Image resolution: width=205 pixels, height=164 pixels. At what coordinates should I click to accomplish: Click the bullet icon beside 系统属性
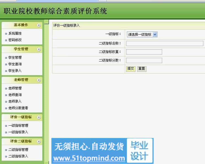tap(6, 34)
